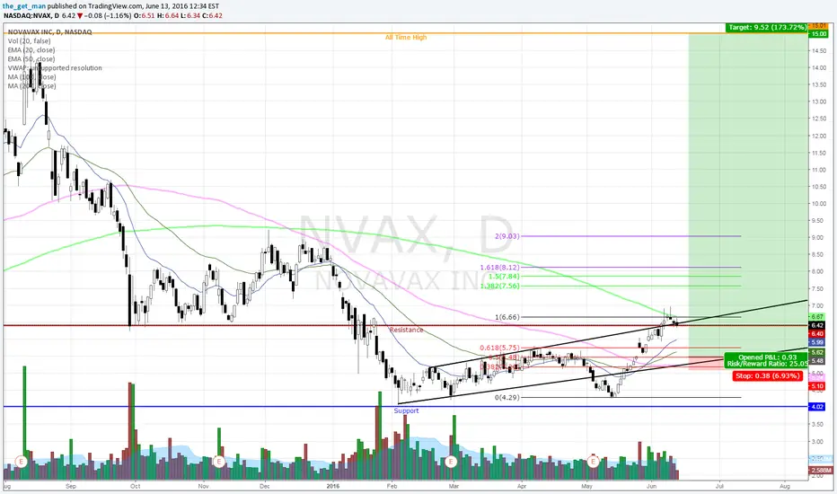Viewport: 837px width, 494px height.
Task: Select the Vol (20, false) indicator legend
Action: tap(30, 41)
